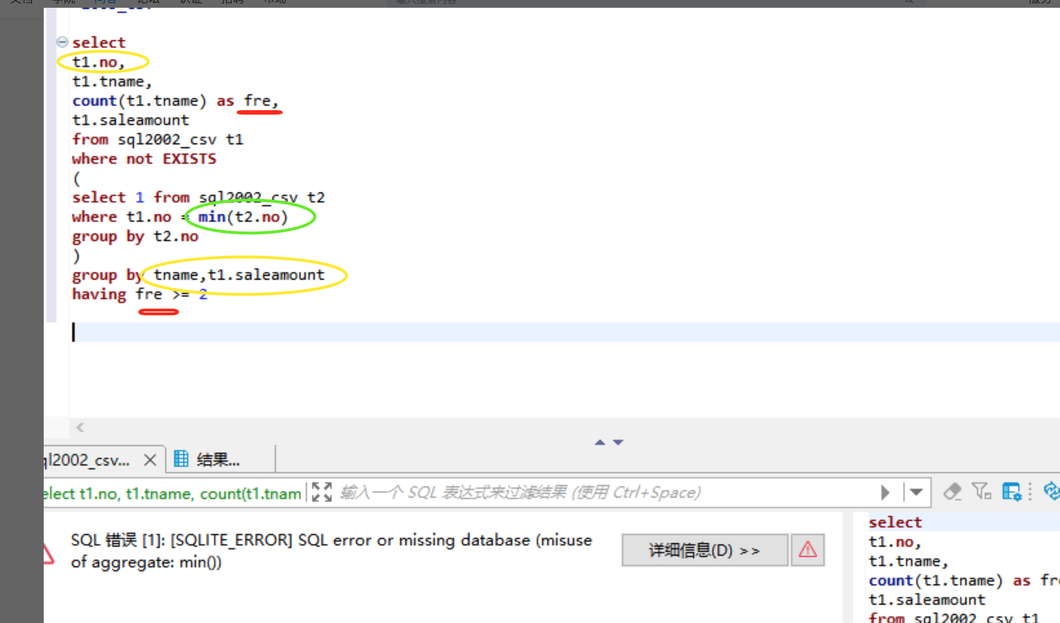This screenshot has height=623, width=1060.
Task: Collapse the select statement fold marker
Action: 62,42
